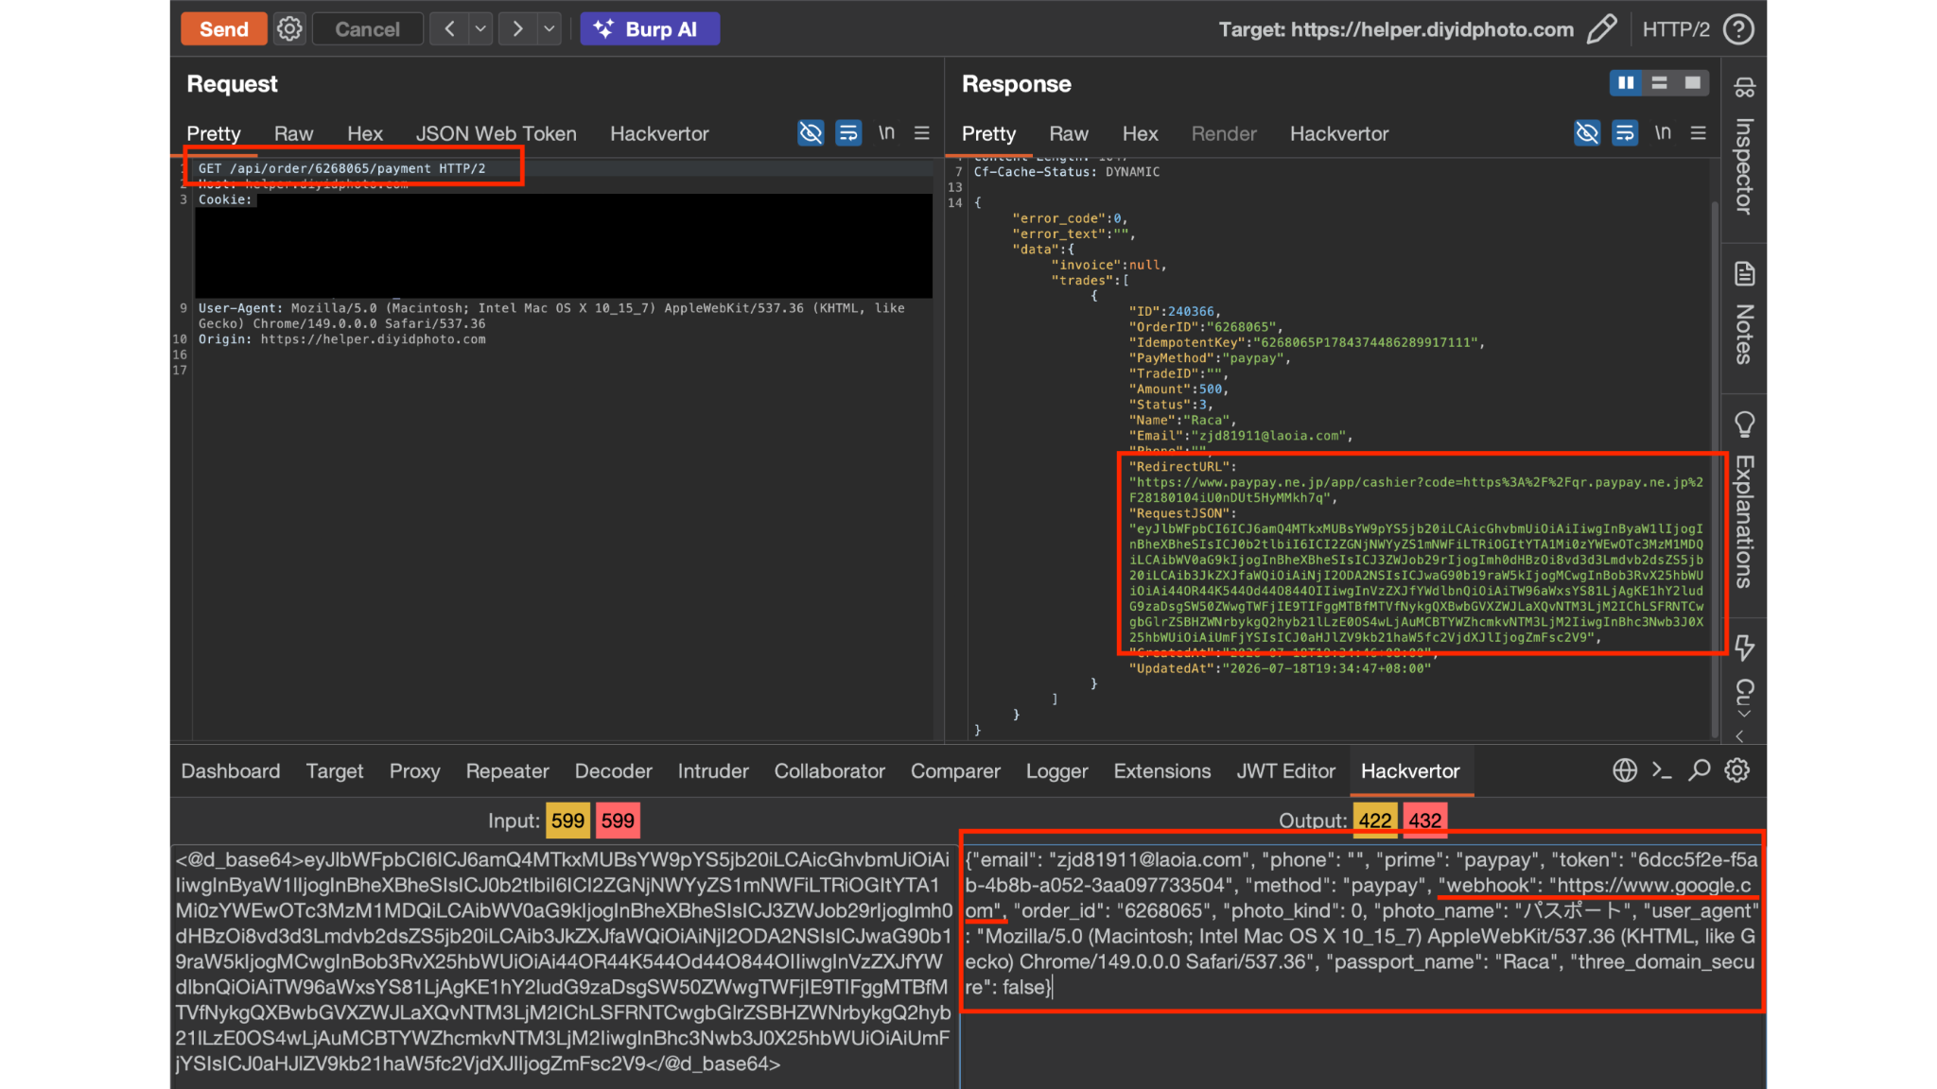The image size is (1937, 1089).
Task: Select the side-by-side layout button
Action: (x=1626, y=83)
